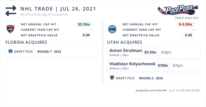206x107 pixels.
Task: Click Utah's red $-5.50M net cap hit
Action: [185, 24]
